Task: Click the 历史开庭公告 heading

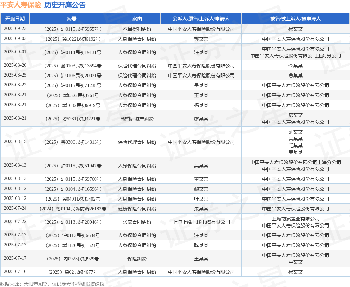Action: point(65,5)
